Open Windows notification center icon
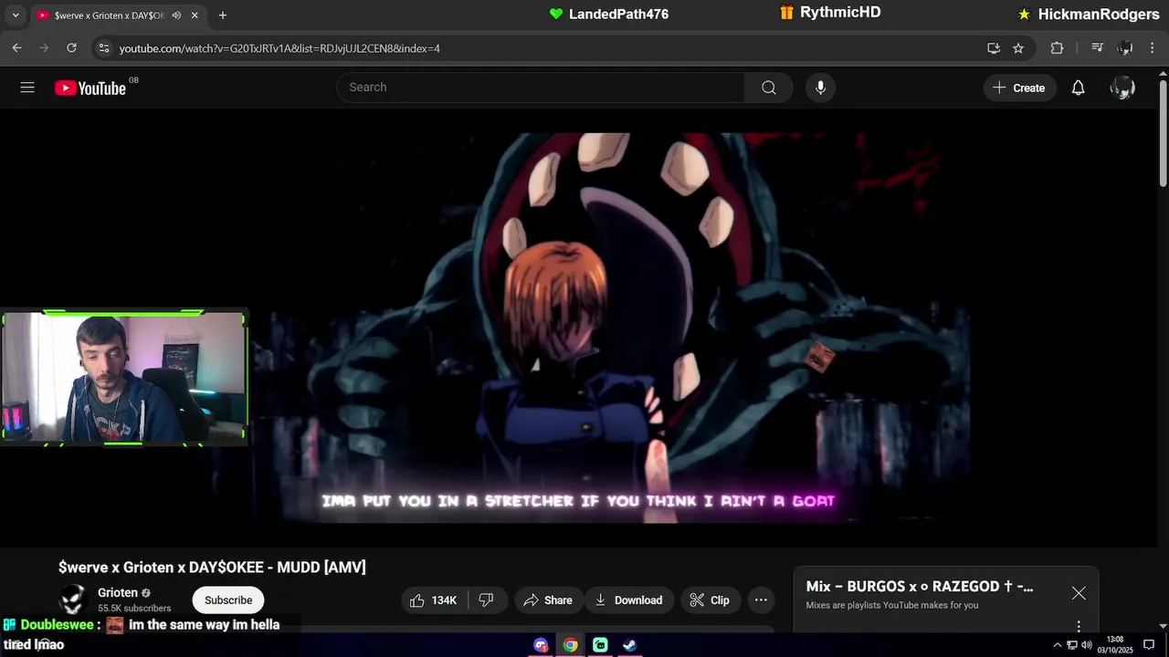Viewport: 1169px width, 657px height. 1149,645
